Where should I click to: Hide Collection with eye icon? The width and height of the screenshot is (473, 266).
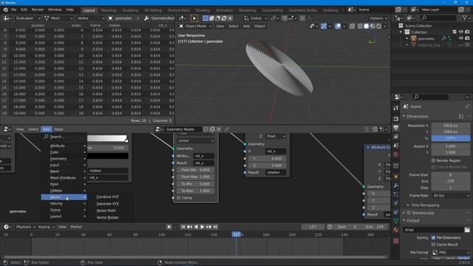[461, 32]
